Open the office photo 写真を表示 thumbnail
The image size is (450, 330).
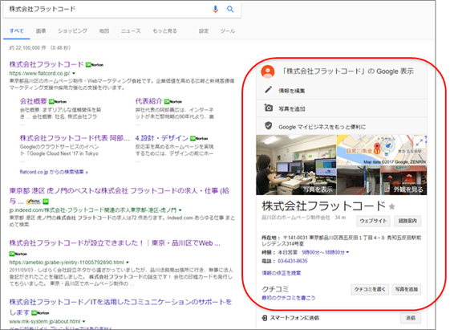pyautogui.click(x=296, y=165)
